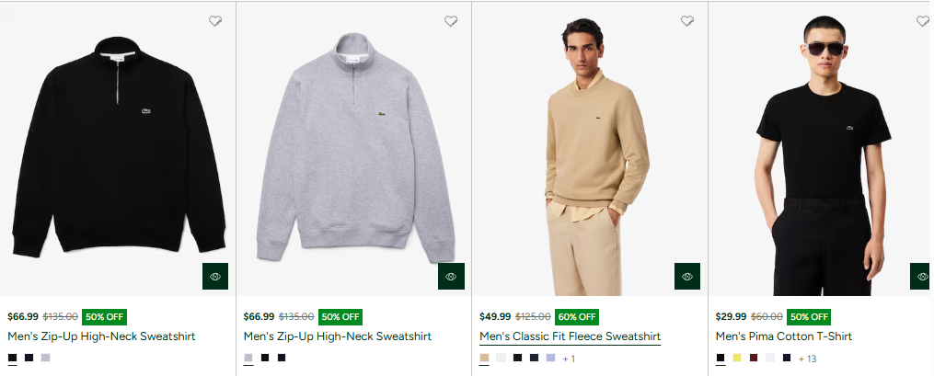The image size is (934, 376).
Task: Save the Pima Cotton T-Shirt to wishlist
Action: [923, 21]
